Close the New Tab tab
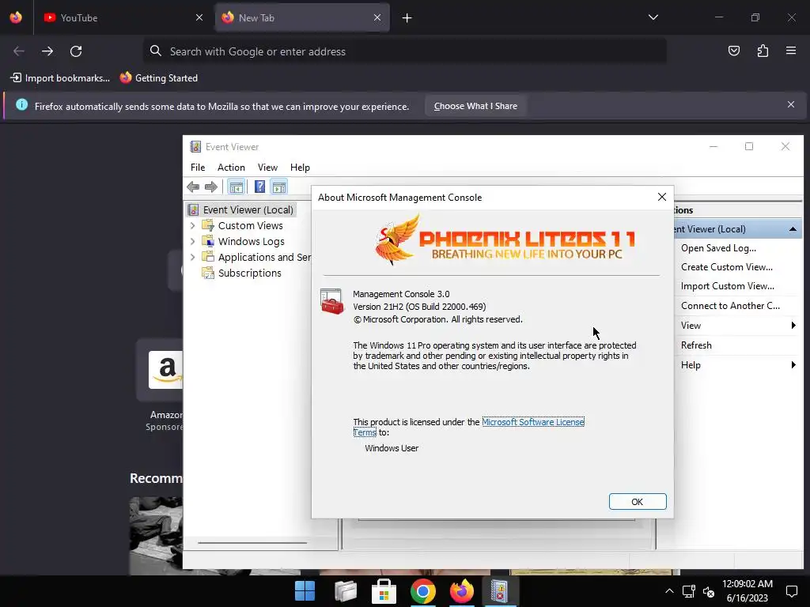This screenshot has width=810, height=607. coord(377,17)
